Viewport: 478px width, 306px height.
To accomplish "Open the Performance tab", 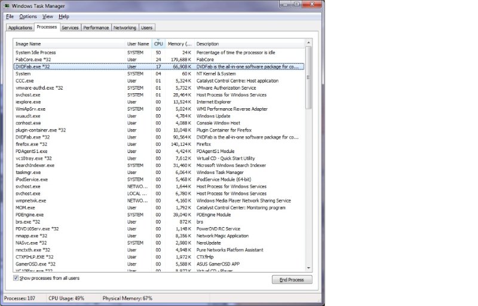I will [x=96, y=27].
